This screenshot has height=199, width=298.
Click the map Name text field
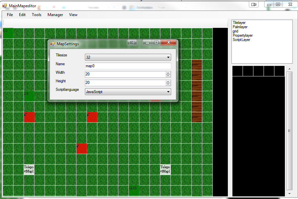[128, 66]
